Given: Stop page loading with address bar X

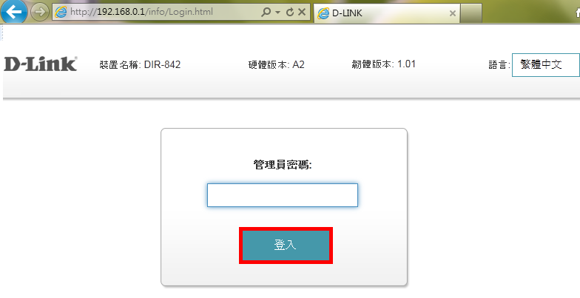Looking at the screenshot, I should click(302, 12).
